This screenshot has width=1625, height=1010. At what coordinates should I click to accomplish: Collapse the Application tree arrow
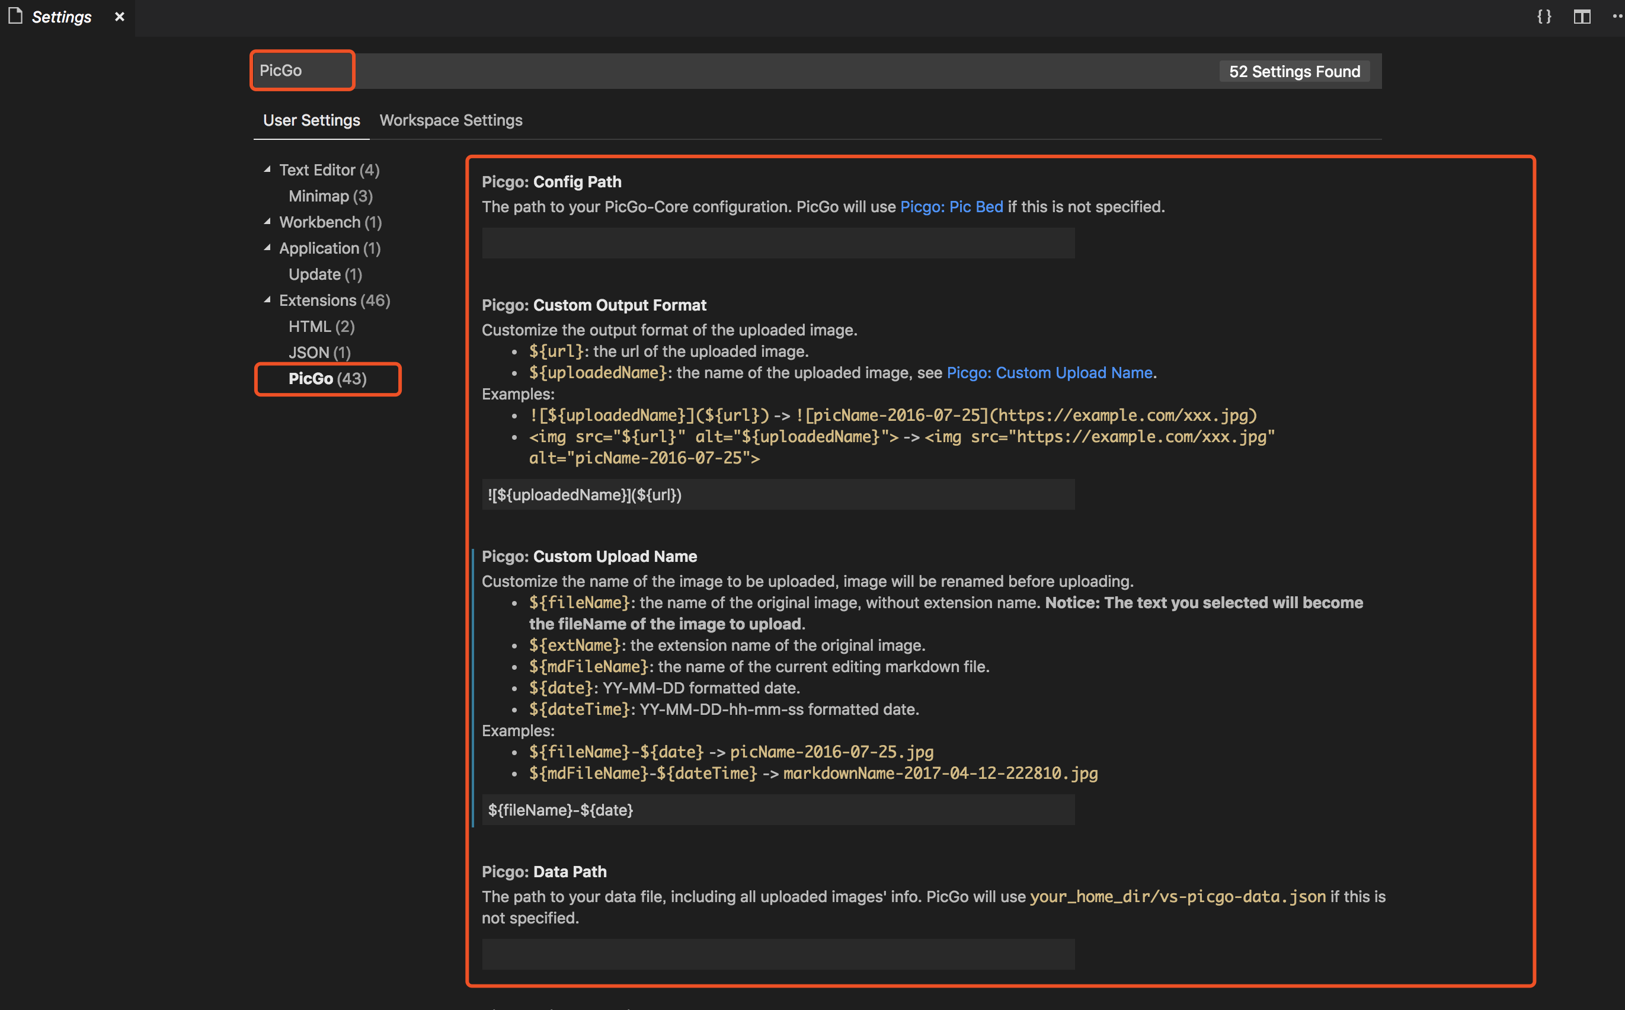(x=267, y=248)
